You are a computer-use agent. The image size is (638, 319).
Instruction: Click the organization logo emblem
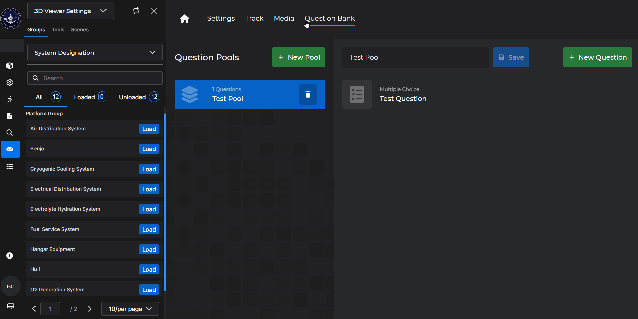click(11, 19)
